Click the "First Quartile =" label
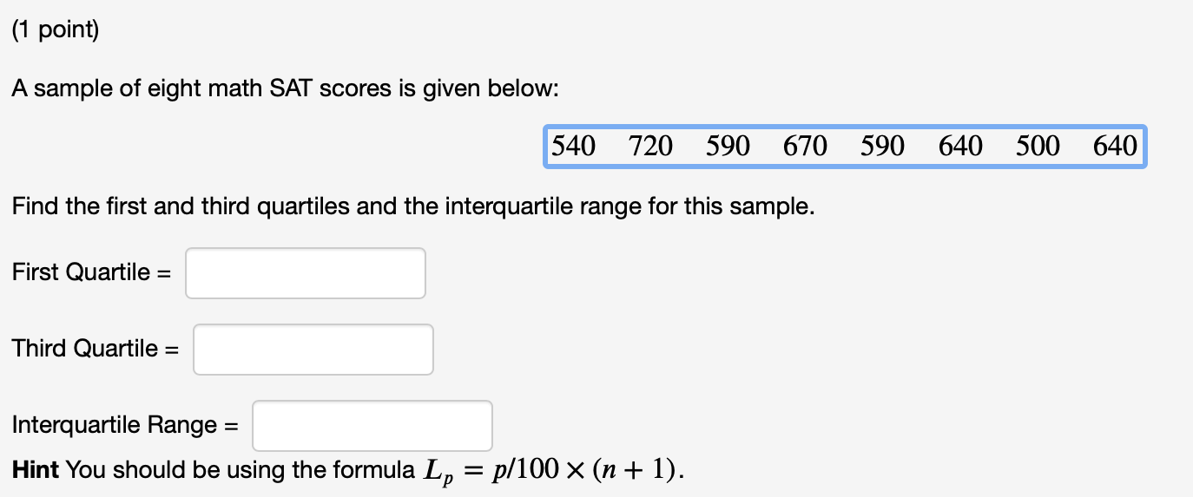This screenshot has height=497, width=1193. point(91,272)
